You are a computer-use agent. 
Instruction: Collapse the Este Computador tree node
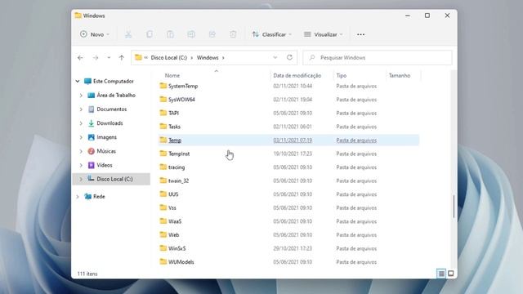click(78, 81)
